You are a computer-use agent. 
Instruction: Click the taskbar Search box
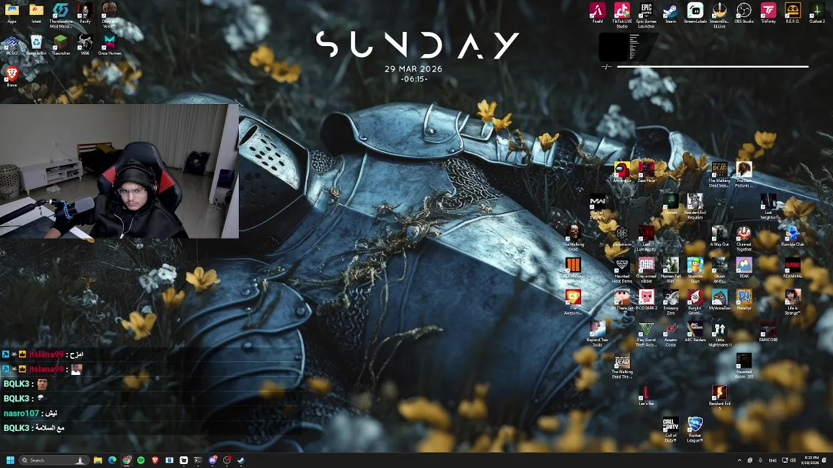coord(54,460)
